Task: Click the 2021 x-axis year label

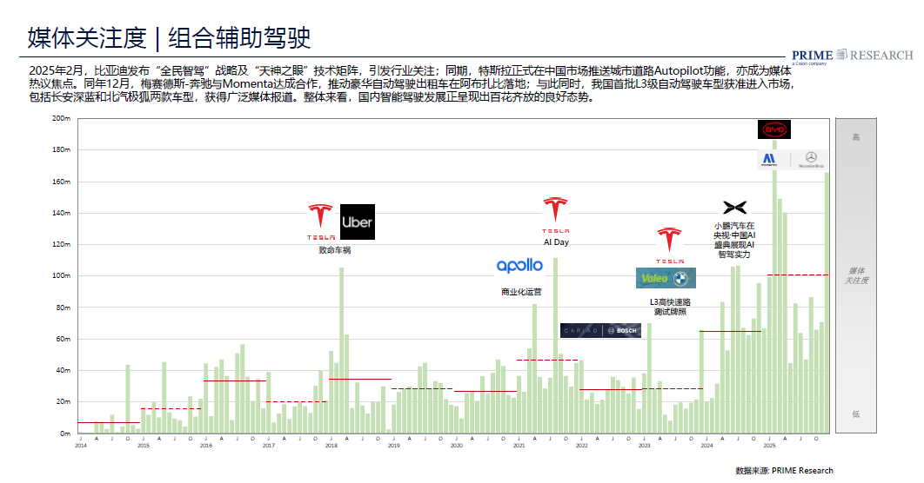Action: pyautogui.click(x=519, y=446)
